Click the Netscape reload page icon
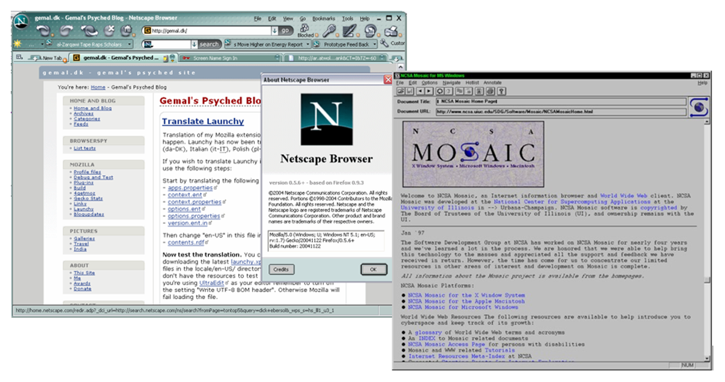Viewport: 725px width, 382px height. coord(88,30)
